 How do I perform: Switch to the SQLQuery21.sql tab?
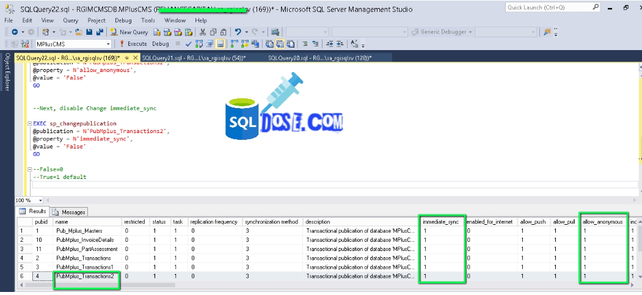[x=194, y=58]
